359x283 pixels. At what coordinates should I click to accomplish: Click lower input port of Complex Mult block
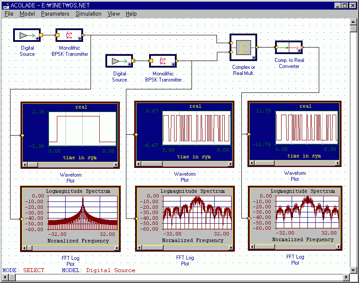pos(231,52)
